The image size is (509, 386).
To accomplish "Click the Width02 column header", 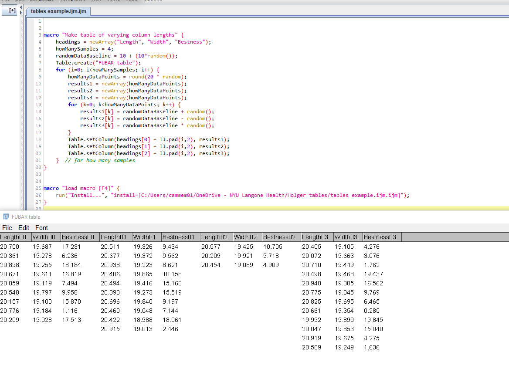I will point(246,237).
